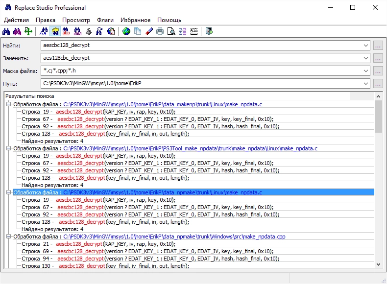Toggle the binoculars with bracketed [ab] icon

pos(77,31)
